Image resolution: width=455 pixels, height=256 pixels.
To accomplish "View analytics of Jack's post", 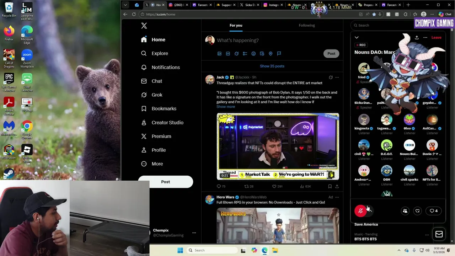I will tap(305, 186).
